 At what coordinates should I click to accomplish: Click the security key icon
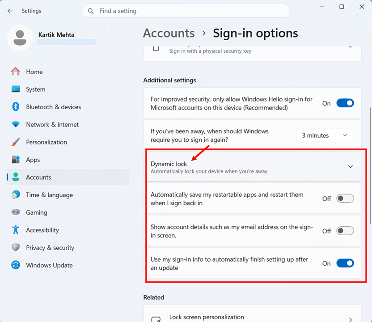point(156,48)
